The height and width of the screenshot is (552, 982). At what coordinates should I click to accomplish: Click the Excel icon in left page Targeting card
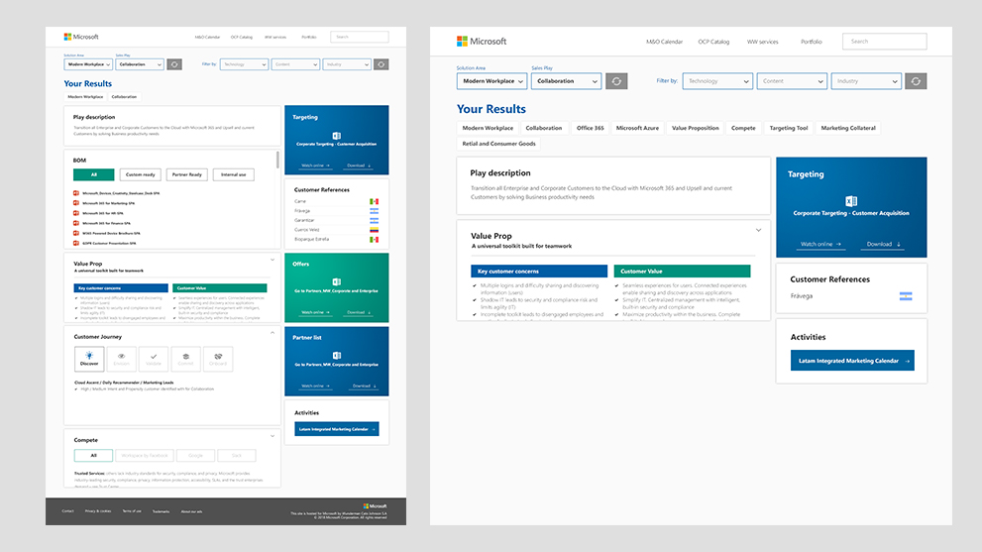pos(336,136)
